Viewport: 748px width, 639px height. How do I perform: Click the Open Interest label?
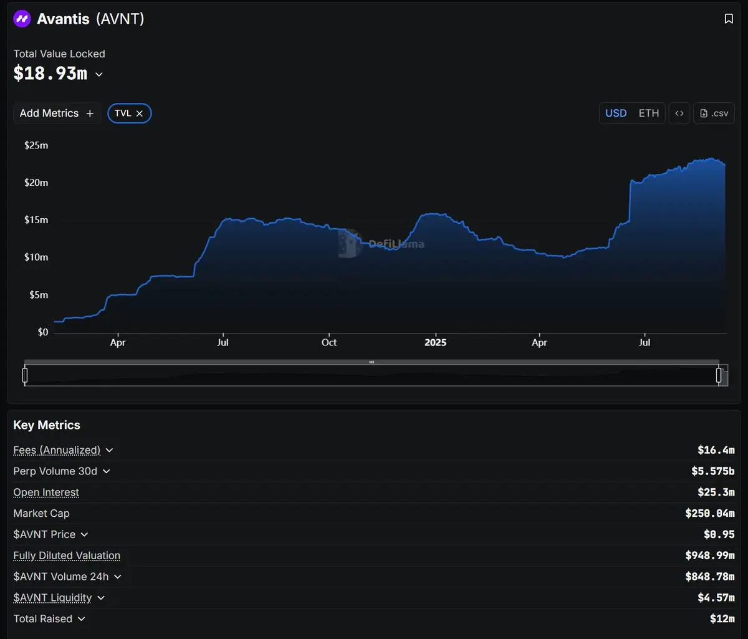(46, 492)
